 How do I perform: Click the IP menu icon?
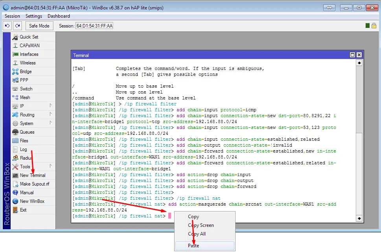click(x=15, y=106)
